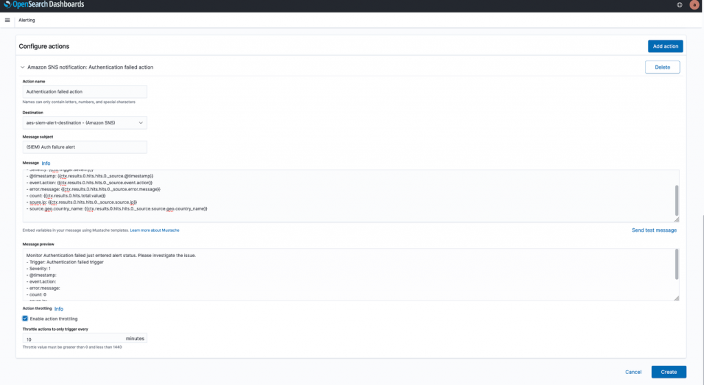Click the Cancel button
The image size is (704, 385).
coord(633,372)
